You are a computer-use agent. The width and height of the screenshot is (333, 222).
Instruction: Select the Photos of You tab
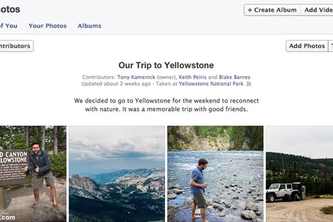9,26
